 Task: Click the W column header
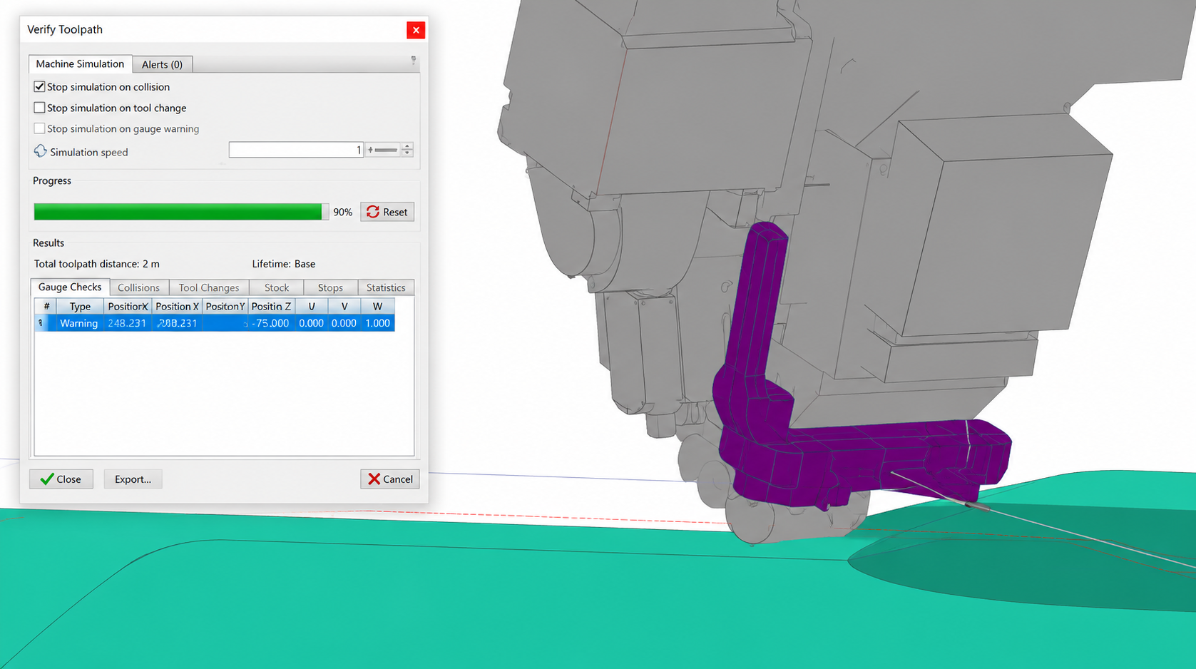(377, 306)
